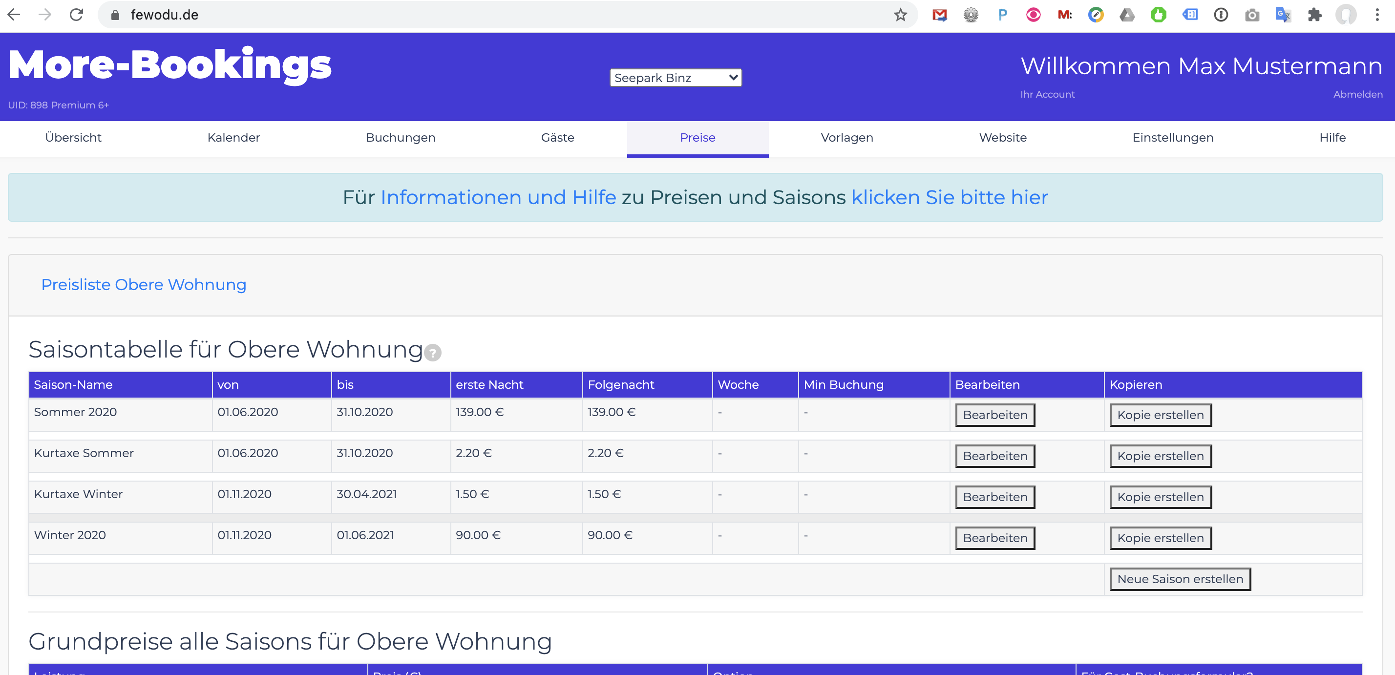Image resolution: width=1395 pixels, height=675 pixels.
Task: Open the Chrome three-dot menu
Action: (x=1377, y=15)
